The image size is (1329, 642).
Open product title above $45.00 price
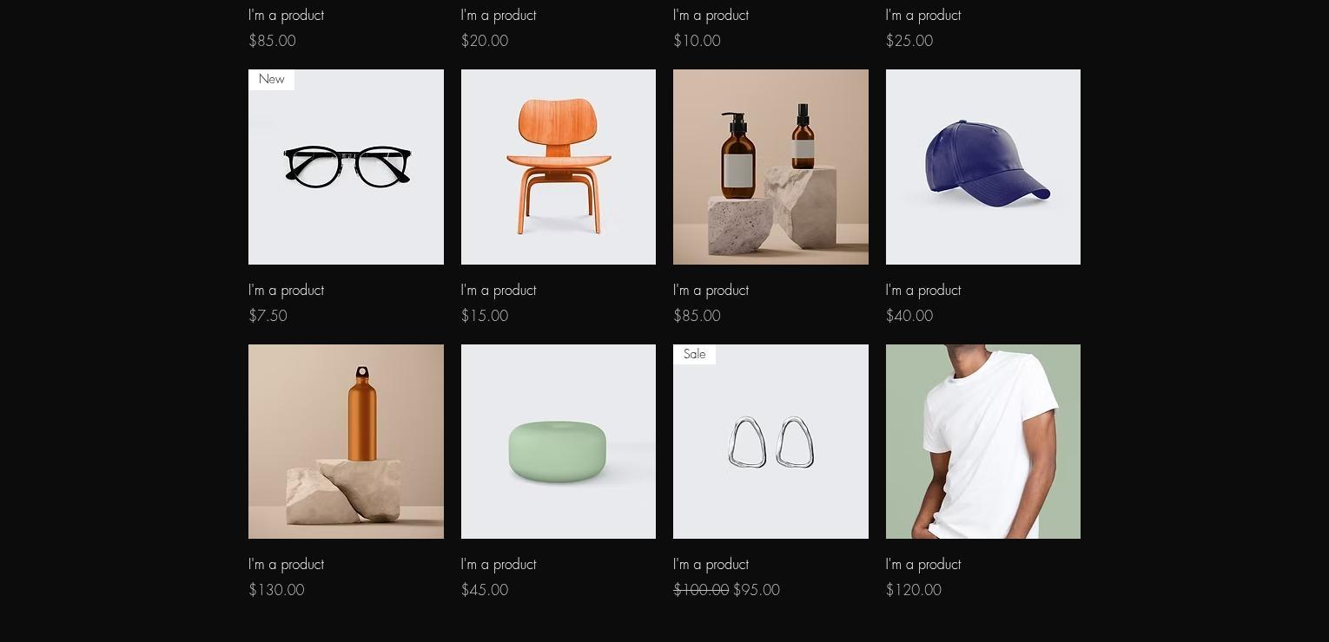499,565
